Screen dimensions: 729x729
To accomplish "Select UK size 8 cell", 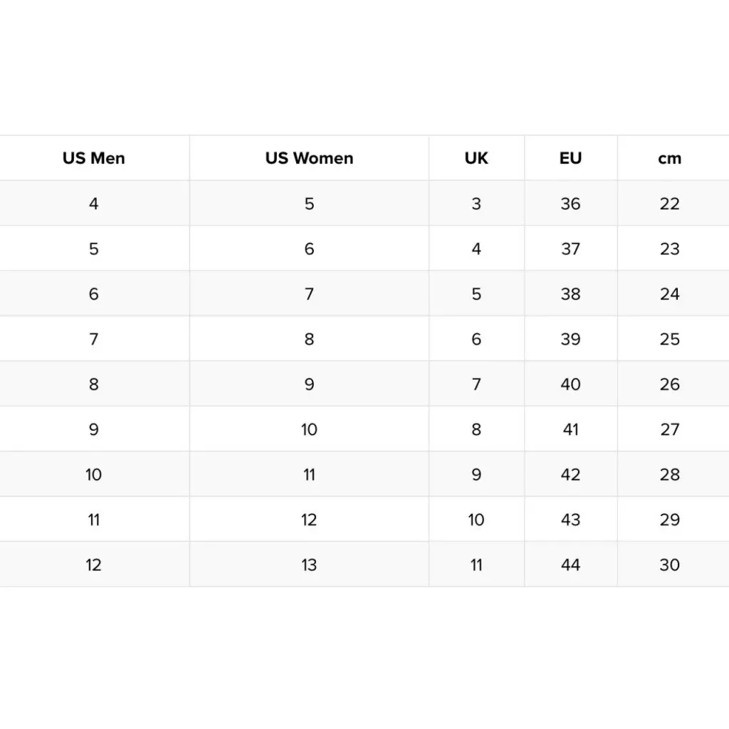I will pos(476,429).
